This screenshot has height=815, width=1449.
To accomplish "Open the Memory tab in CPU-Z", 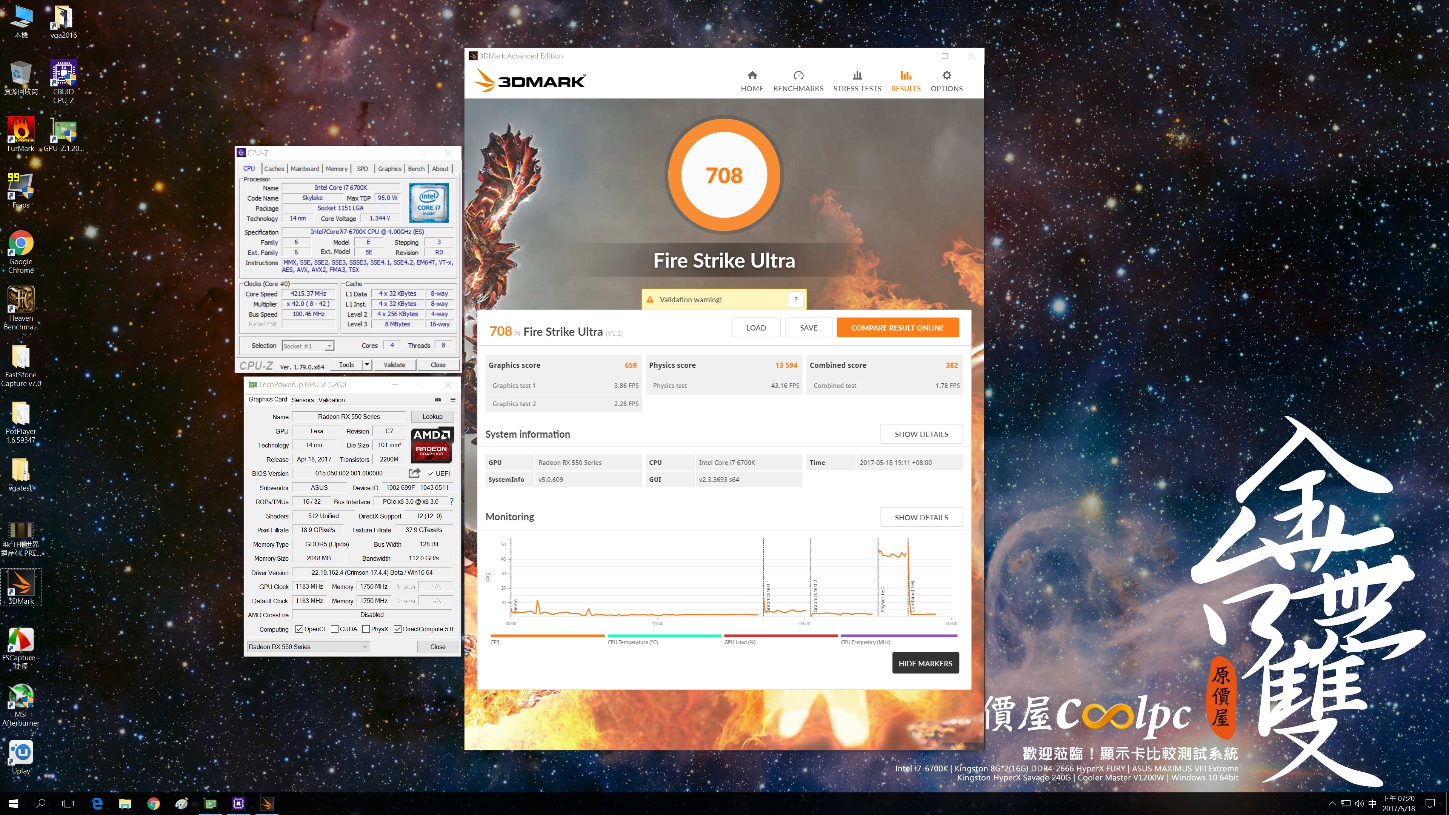I will (x=336, y=169).
